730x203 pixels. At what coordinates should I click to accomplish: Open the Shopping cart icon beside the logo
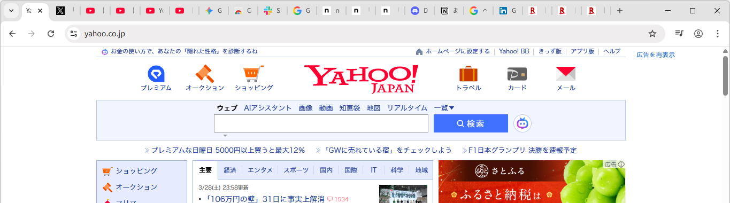click(253, 74)
